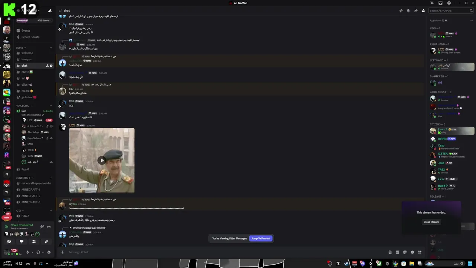476x268 pixels.
Task: Start an activity in voice panel
Action: click(34, 242)
